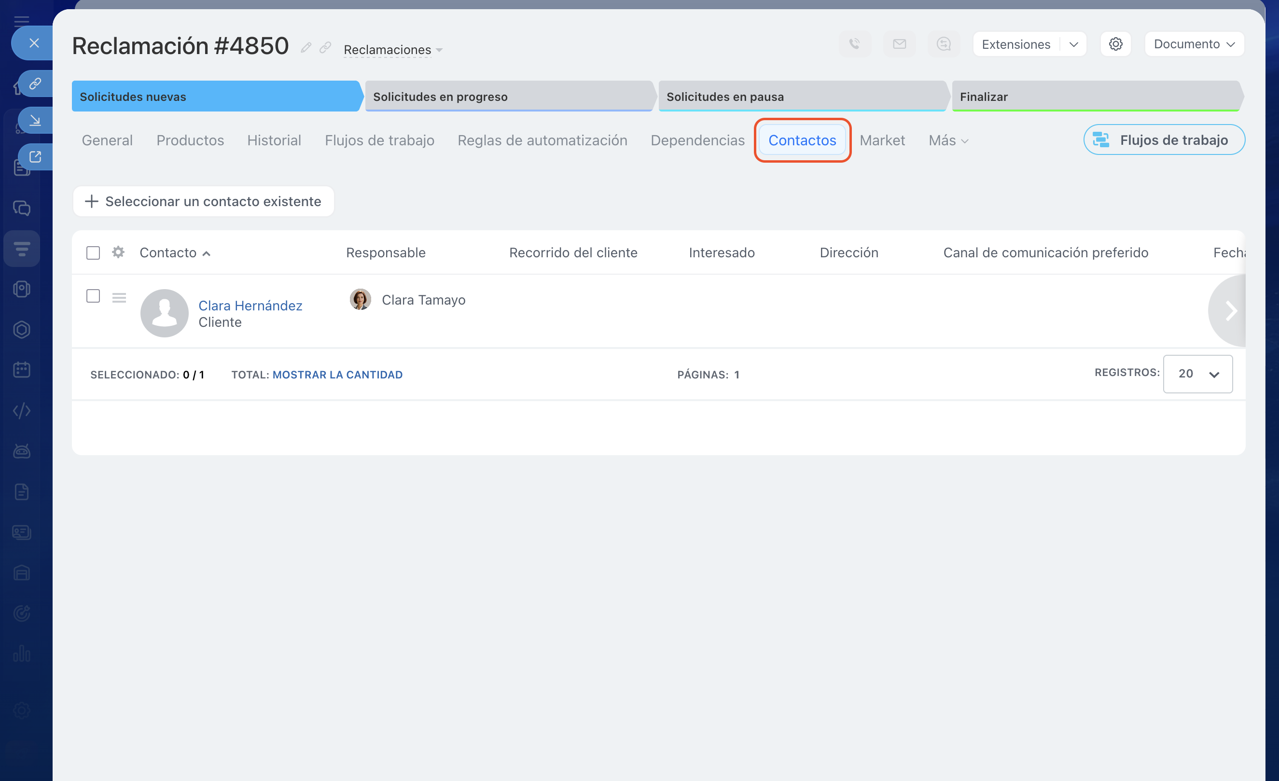The width and height of the screenshot is (1279, 781).
Task: Open the Registros 20 page size dropdown
Action: tap(1197, 374)
